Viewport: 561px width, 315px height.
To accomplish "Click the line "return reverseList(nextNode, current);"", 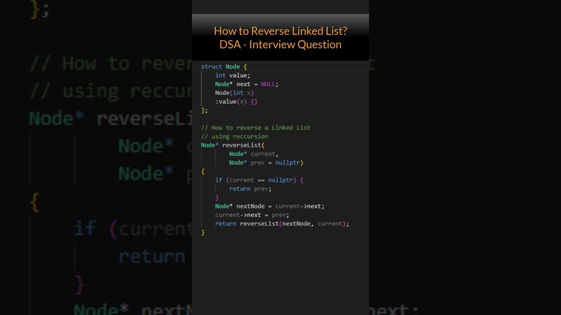I will point(282,224).
